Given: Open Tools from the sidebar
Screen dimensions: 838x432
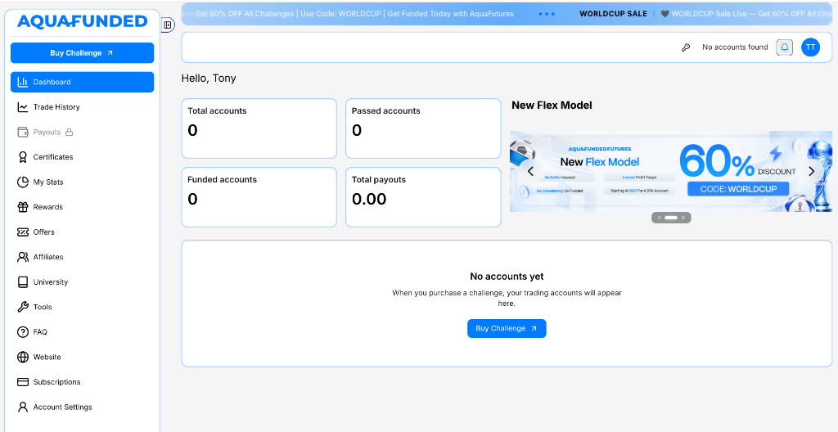Looking at the screenshot, I should tap(83, 307).
